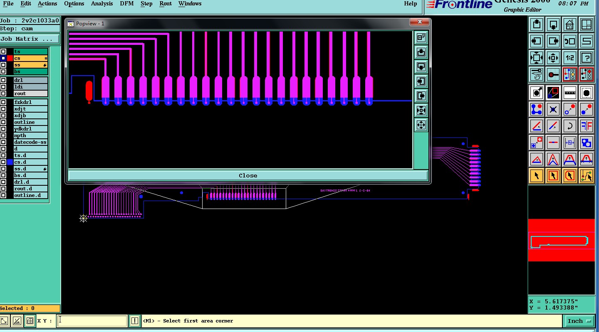Select the wrench and palette settings icon

click(x=537, y=74)
